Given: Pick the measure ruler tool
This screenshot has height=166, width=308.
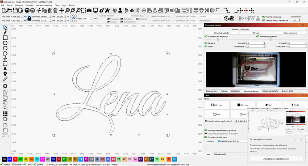Looking at the screenshot, I should (x=5, y=79).
